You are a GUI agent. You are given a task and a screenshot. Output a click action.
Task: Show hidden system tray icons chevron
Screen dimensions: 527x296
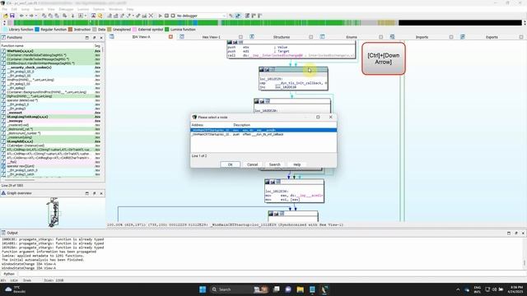[458, 289]
